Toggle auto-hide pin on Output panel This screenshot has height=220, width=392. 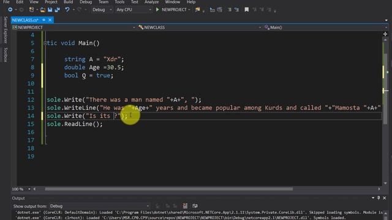(x=379, y=198)
